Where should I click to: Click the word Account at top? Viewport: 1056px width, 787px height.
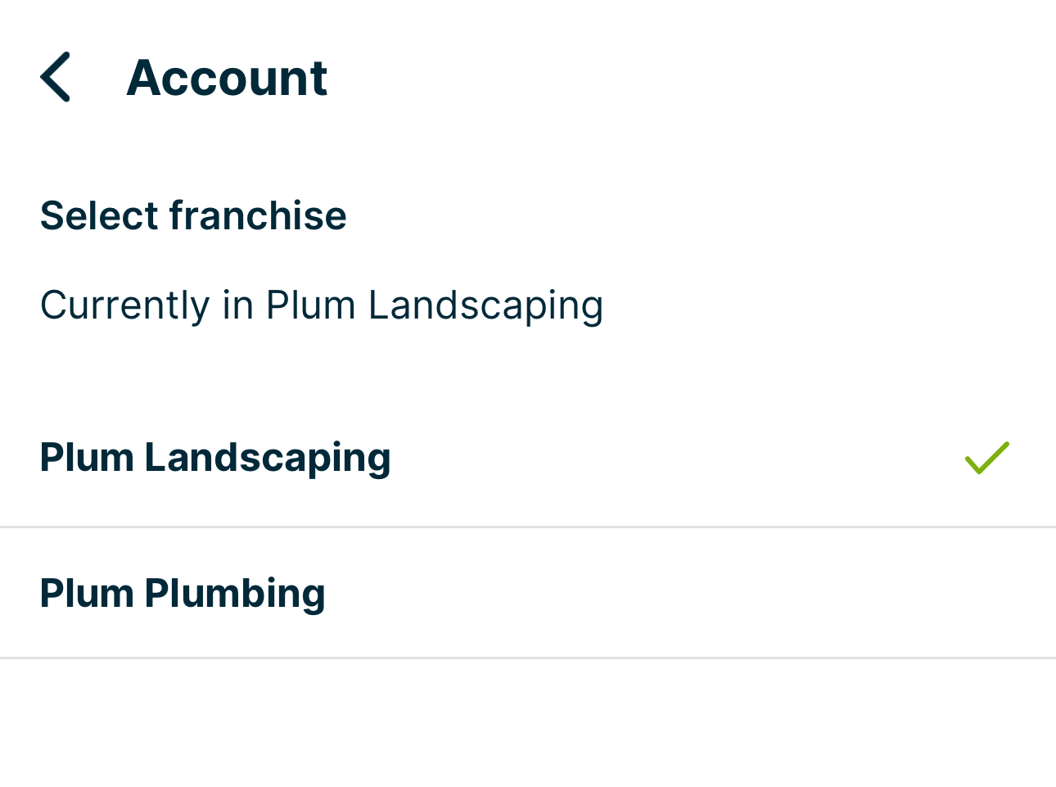click(x=227, y=78)
